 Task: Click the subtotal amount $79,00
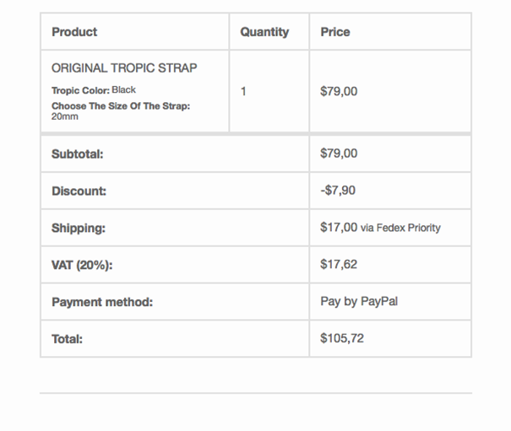(x=339, y=154)
